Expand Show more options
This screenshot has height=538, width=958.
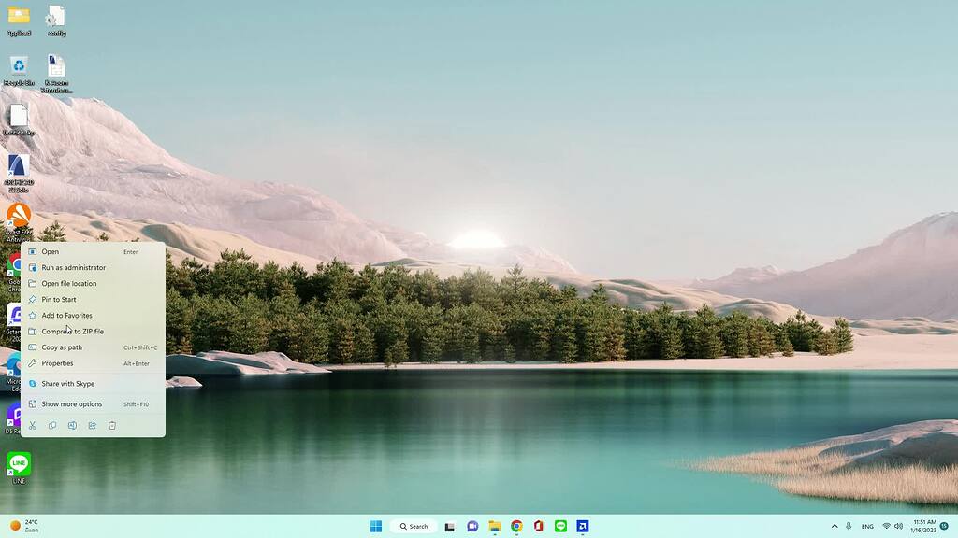[71, 404]
